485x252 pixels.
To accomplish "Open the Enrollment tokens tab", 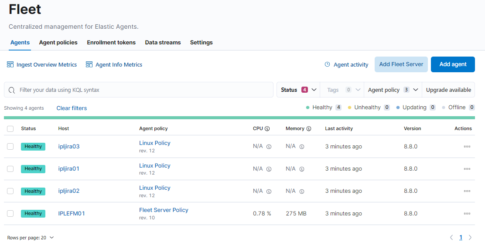I will pos(111,42).
